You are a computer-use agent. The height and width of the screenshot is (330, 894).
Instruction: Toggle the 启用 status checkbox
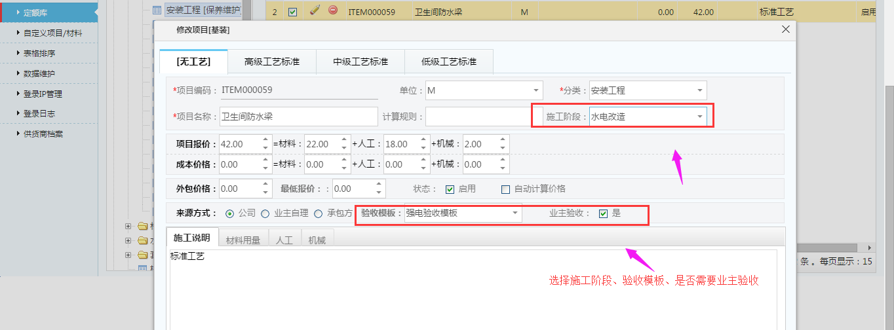(450, 189)
